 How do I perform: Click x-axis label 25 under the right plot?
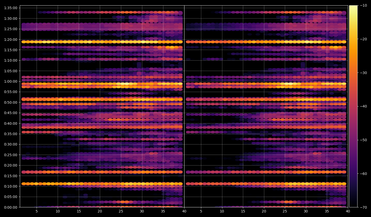[x=285, y=211]
